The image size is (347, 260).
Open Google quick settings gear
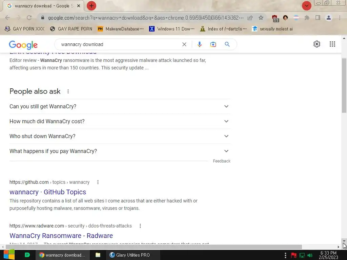tap(317, 44)
